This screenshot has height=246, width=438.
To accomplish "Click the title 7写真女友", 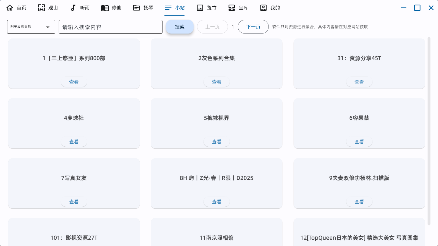I will (74, 178).
